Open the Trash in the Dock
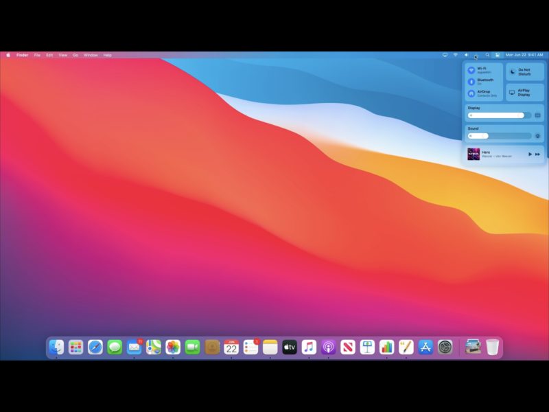549x412 pixels. [x=492, y=347]
